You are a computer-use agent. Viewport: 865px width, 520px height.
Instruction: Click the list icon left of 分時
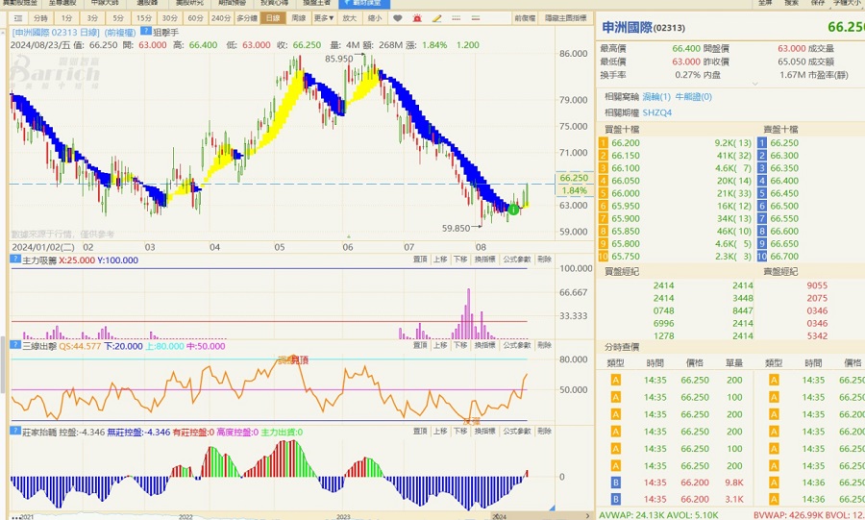pos(17,18)
